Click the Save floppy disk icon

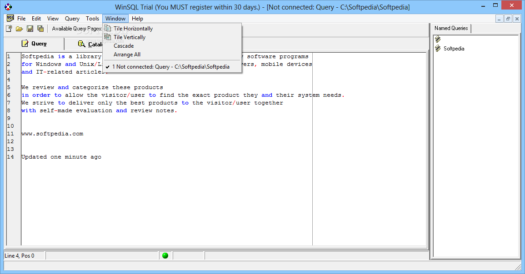pos(30,29)
